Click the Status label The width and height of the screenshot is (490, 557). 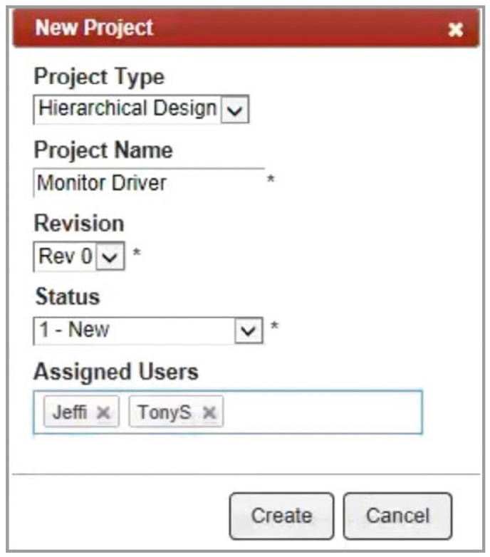click(x=68, y=296)
